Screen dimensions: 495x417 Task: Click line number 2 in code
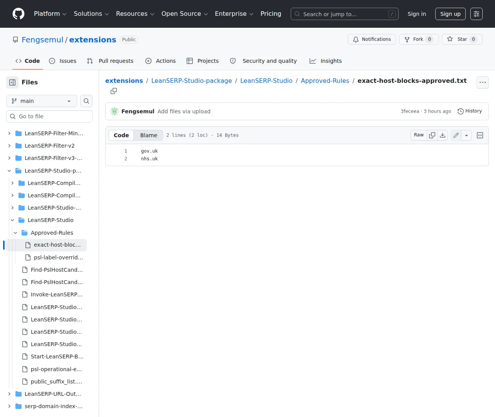tap(126, 159)
